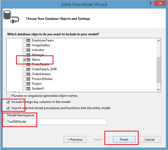Viewport: 168px width, 150px height.
Task: Toggle include foreign key columns checkbox
Action: click(9, 102)
